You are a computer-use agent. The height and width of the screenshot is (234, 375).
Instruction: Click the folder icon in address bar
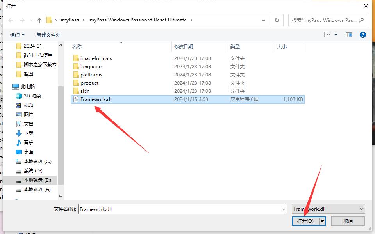[49, 20]
